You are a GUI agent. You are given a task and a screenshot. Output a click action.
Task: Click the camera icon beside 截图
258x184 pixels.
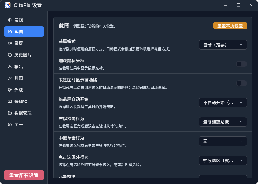[10, 32]
